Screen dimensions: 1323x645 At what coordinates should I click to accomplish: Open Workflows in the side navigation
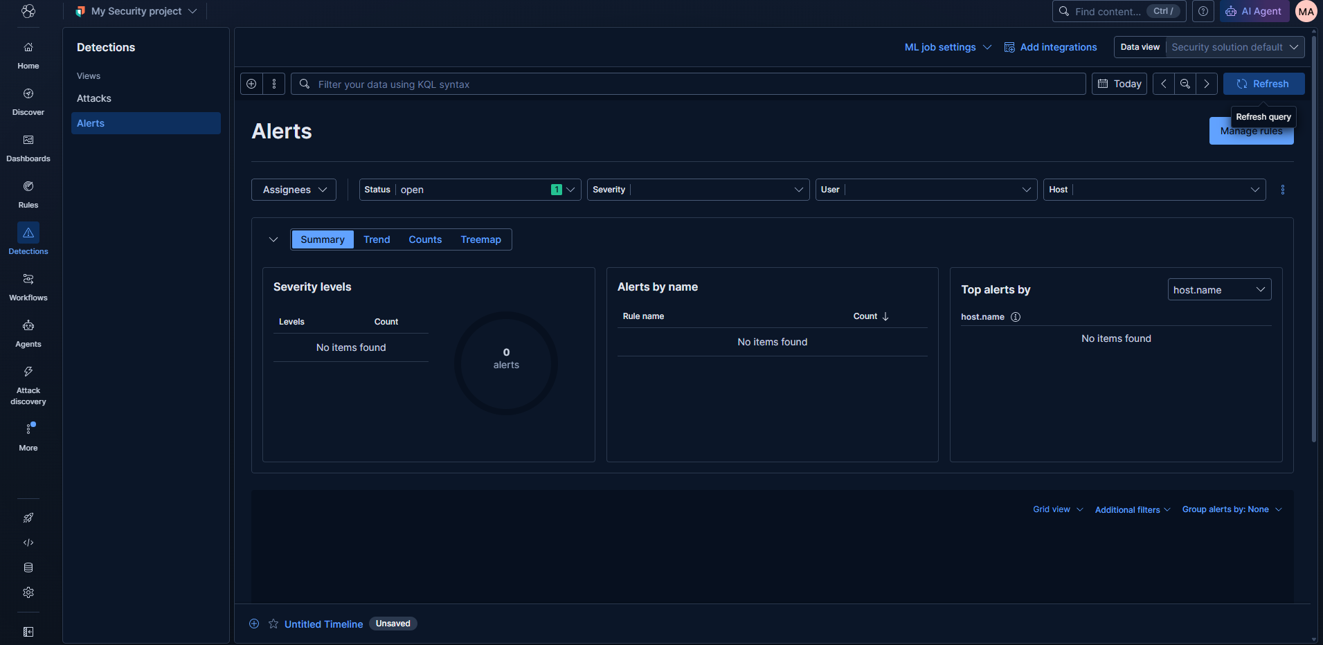click(x=28, y=287)
